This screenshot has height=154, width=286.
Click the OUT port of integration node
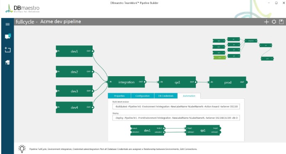(x=145, y=82)
